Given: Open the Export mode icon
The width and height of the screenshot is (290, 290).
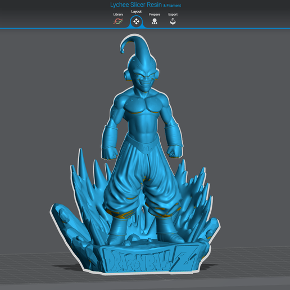Looking at the screenshot, I should point(173,21).
